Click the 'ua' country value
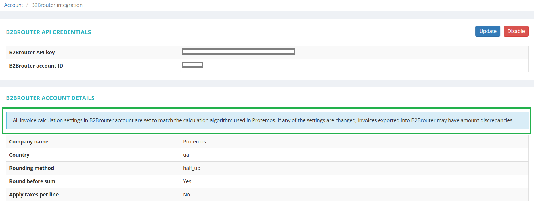The image size is (534, 207). point(186,155)
